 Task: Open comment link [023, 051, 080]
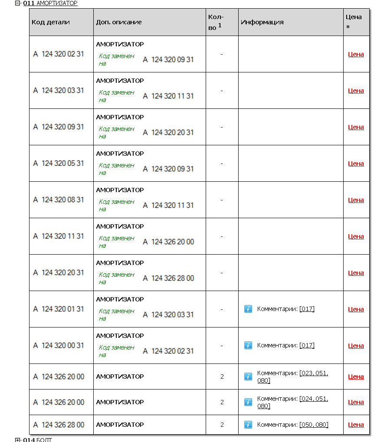pos(292,377)
